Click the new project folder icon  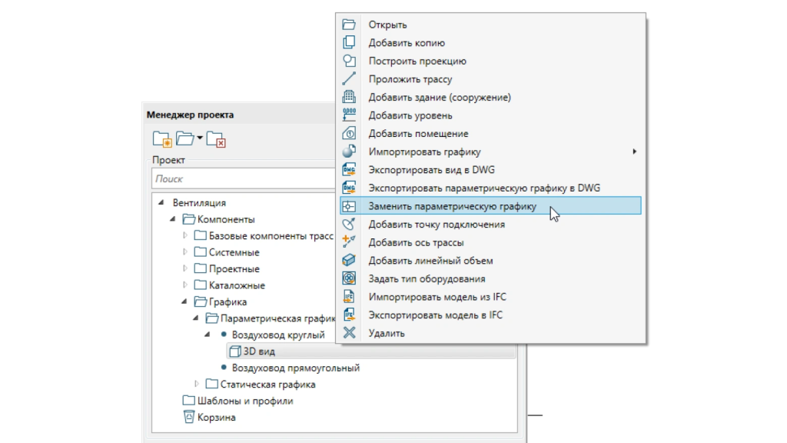[161, 139]
